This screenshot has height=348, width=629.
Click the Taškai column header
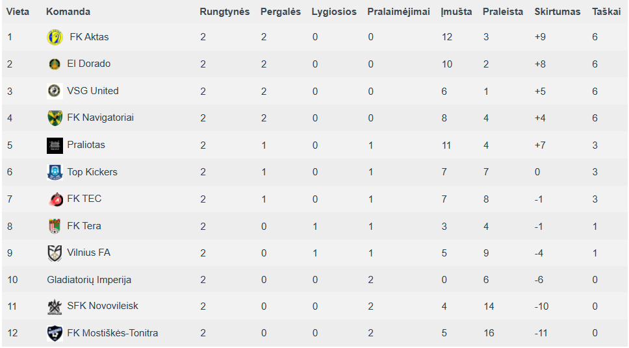[606, 12]
